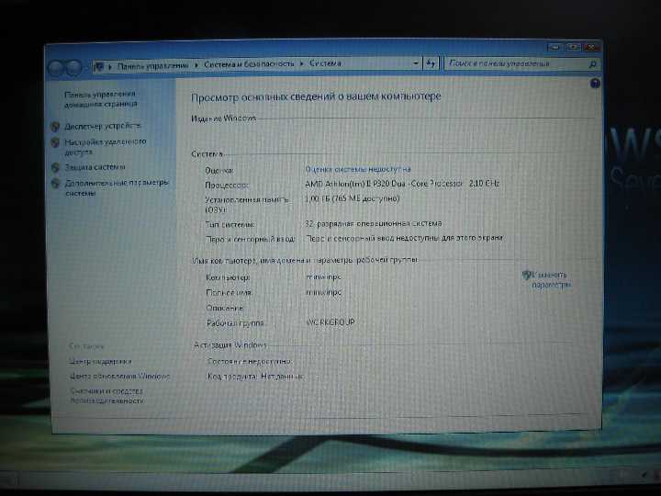The height and width of the screenshot is (496, 661).
Task: Open Защита системы link
Action: pyautogui.click(x=95, y=167)
